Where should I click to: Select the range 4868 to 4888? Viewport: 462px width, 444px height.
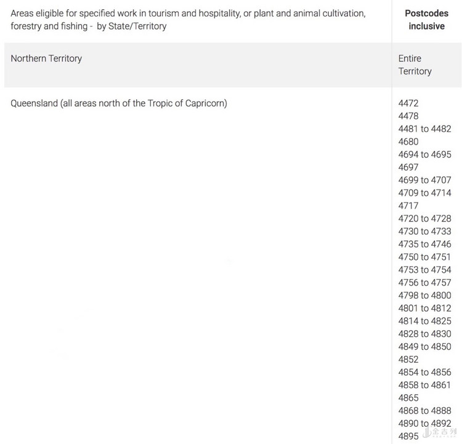point(424,411)
